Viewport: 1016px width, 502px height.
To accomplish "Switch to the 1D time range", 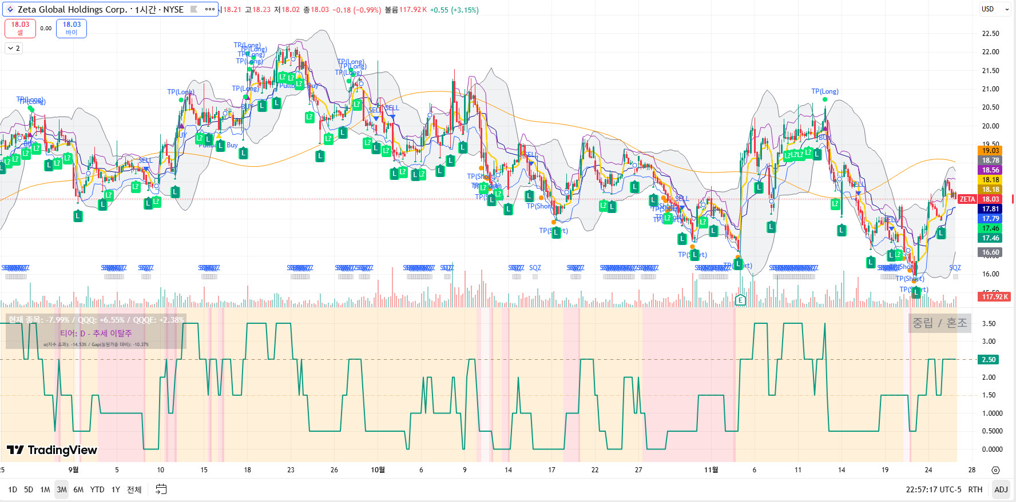I will click(x=13, y=489).
